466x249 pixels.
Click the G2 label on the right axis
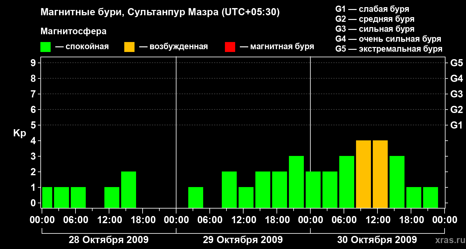click(x=456, y=110)
